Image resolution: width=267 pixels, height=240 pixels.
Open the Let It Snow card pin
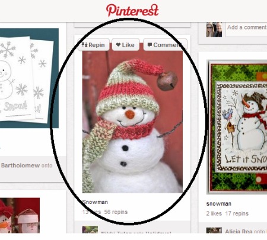[x=238, y=127]
